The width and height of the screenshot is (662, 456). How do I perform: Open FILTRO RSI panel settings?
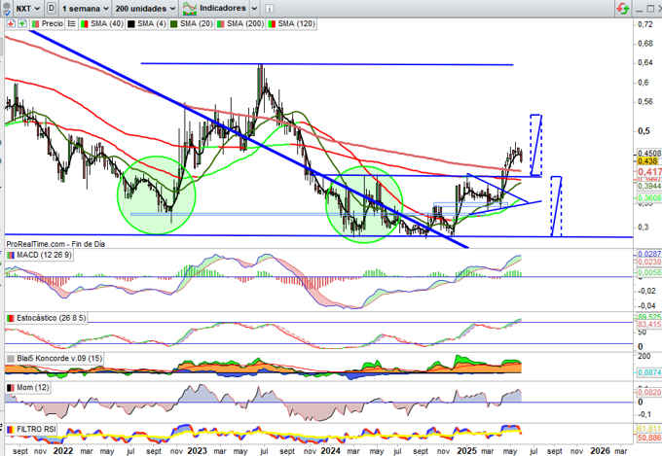pos(31,430)
